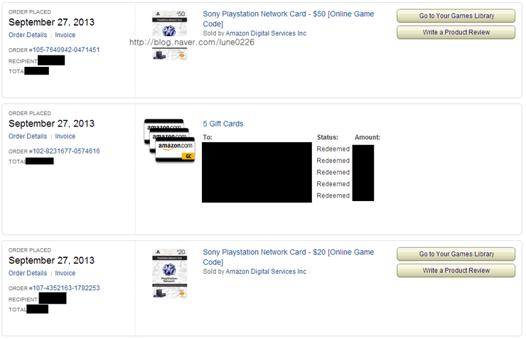
Task: Open Order Details for the gift cards order
Action: pyautogui.click(x=28, y=136)
